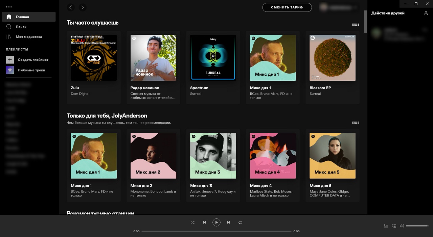This screenshot has width=433, height=237.
Task: Expand the user profile dropdown
Action: pyautogui.click(x=339, y=7)
